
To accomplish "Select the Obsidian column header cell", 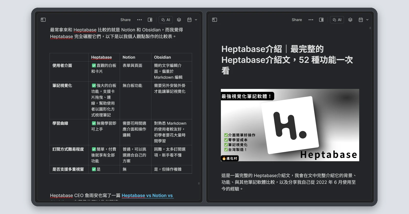I will click(x=172, y=57).
